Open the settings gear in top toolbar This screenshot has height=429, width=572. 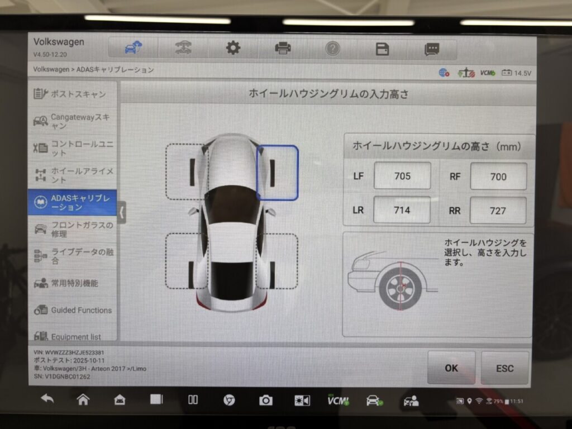click(233, 49)
